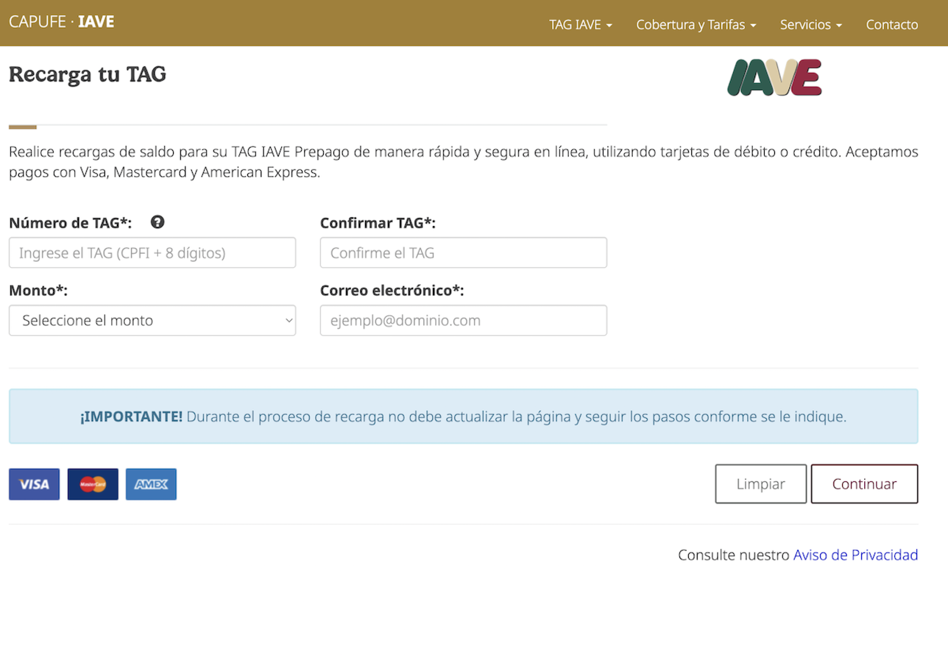This screenshot has height=663, width=948.
Task: Click the Número de TAG* label
Action: pyautogui.click(x=70, y=223)
